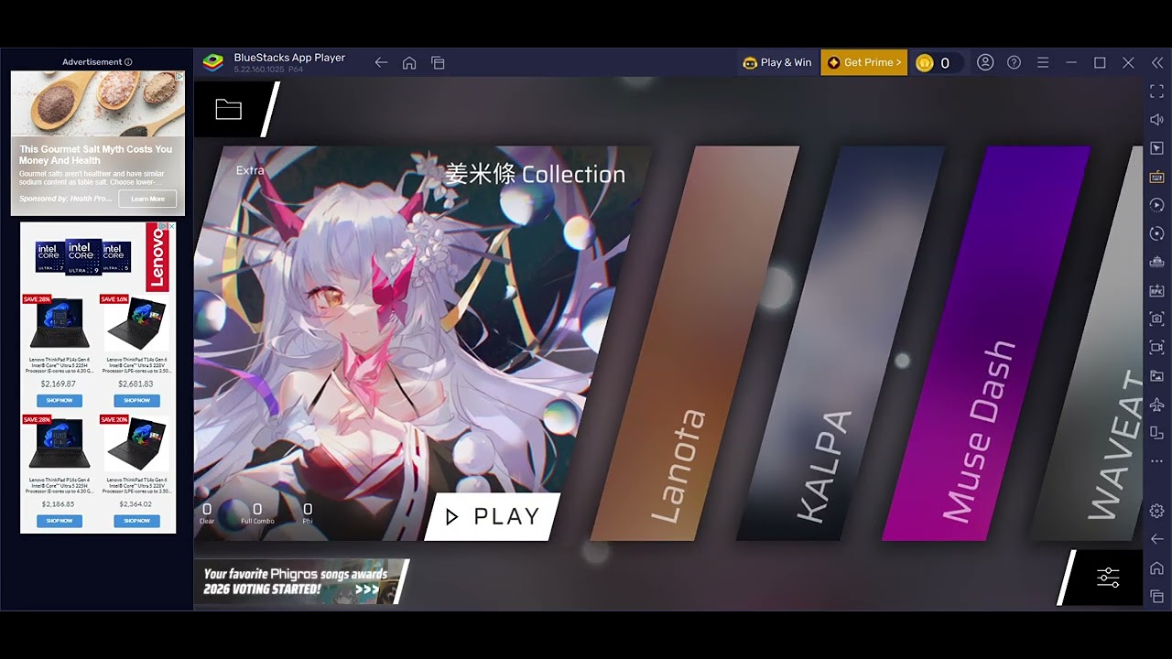Minimize the BlueStacks window
The width and height of the screenshot is (1172, 659).
pyautogui.click(x=1071, y=62)
